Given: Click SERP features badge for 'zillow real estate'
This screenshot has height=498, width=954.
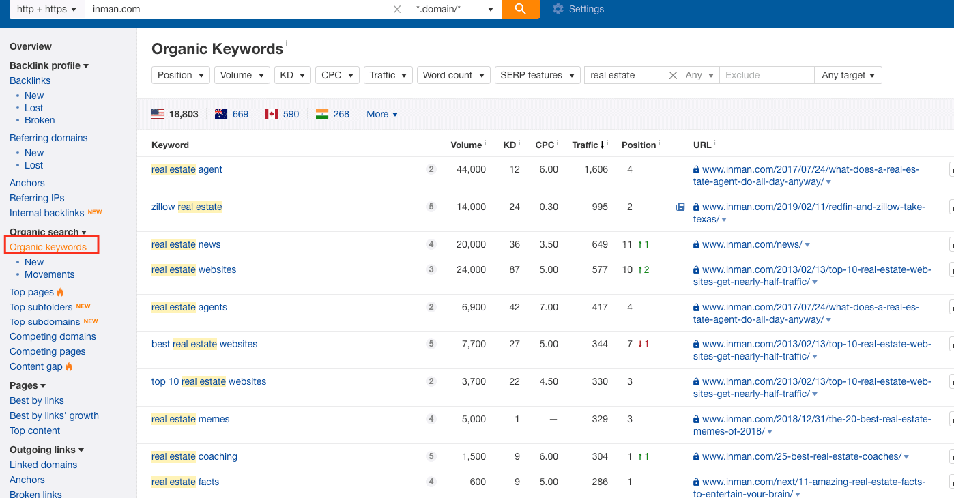Looking at the screenshot, I should click(x=431, y=207).
